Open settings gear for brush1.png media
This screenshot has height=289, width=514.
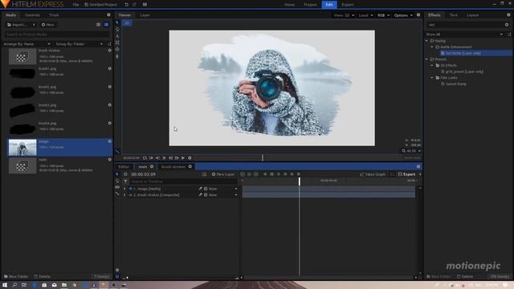point(110,68)
